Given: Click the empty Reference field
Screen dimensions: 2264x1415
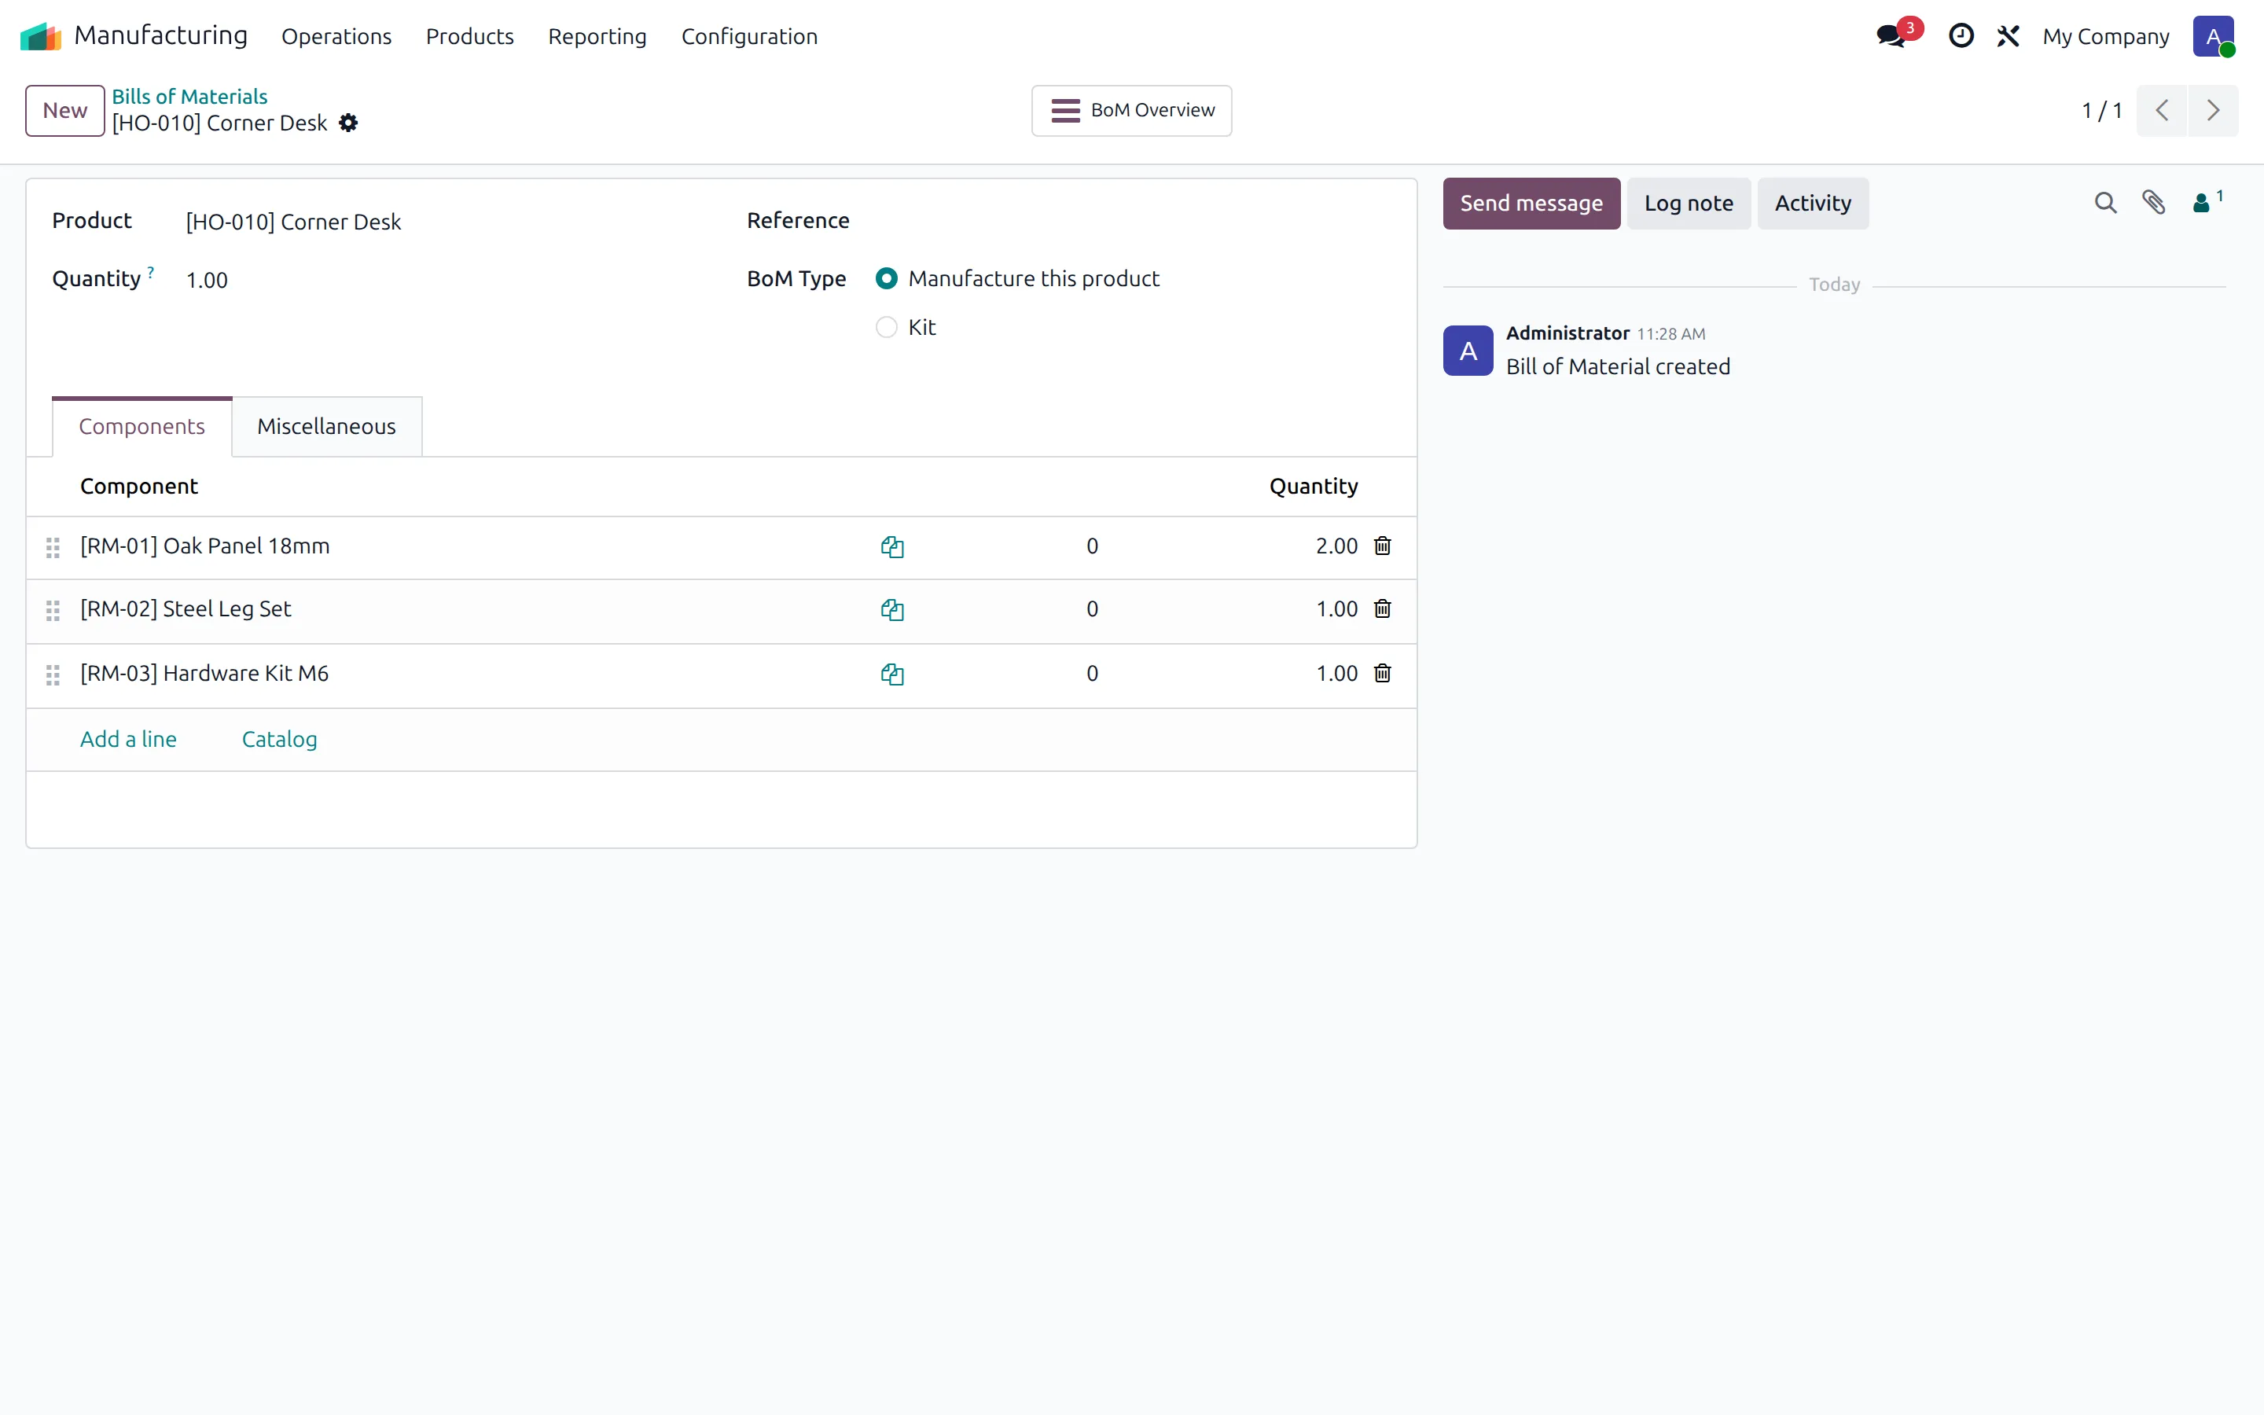Looking at the screenshot, I should pos(1132,221).
